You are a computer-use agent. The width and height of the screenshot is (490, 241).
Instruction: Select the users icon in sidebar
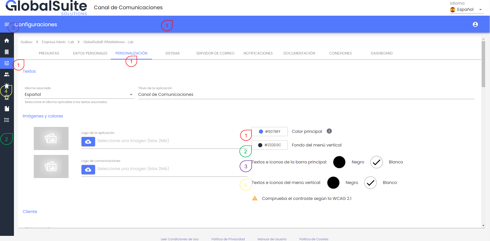7,75
